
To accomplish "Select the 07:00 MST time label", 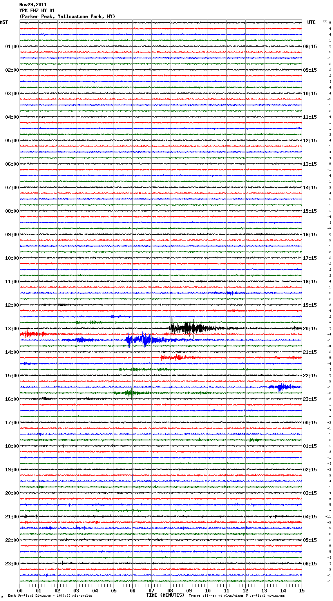I will (x=12, y=188).
